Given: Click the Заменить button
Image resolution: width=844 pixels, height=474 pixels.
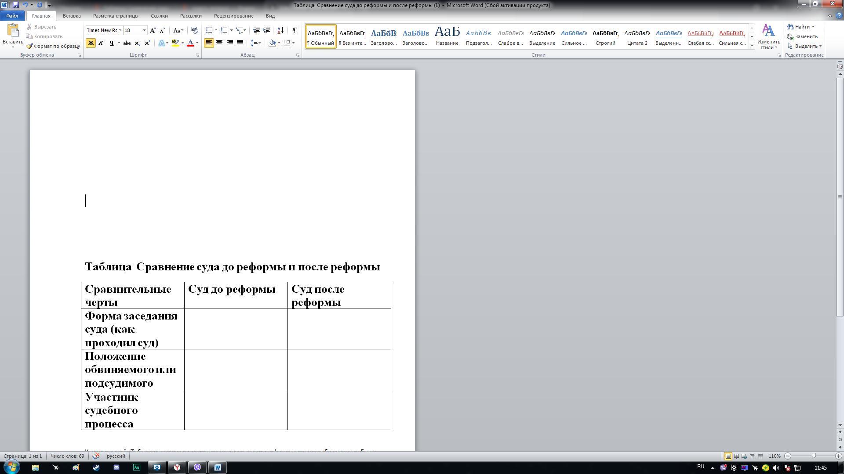Looking at the screenshot, I should (x=803, y=36).
